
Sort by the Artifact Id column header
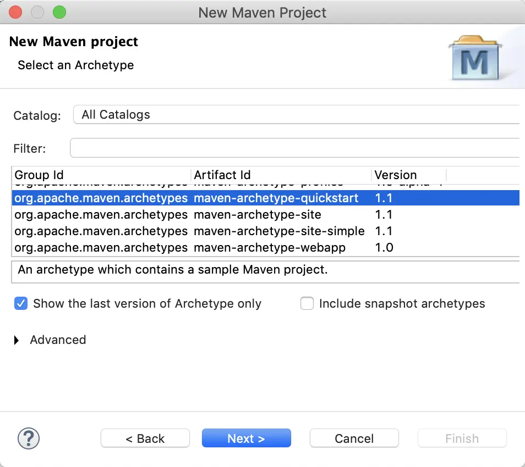click(281, 175)
